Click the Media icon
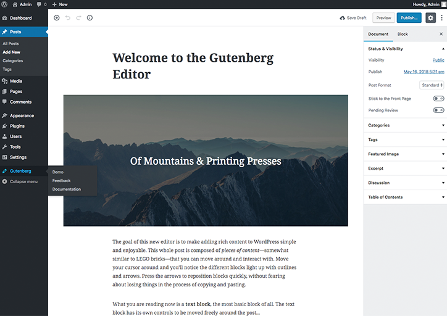 (x=4, y=81)
